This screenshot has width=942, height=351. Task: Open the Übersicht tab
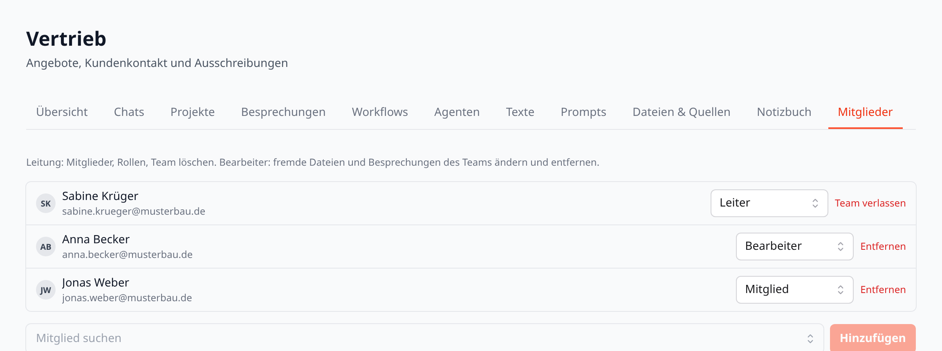click(62, 112)
